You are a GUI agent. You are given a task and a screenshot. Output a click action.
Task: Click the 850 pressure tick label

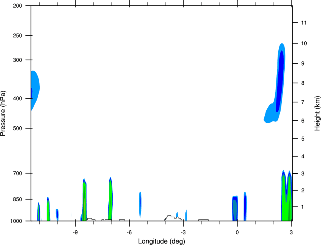click(17, 199)
